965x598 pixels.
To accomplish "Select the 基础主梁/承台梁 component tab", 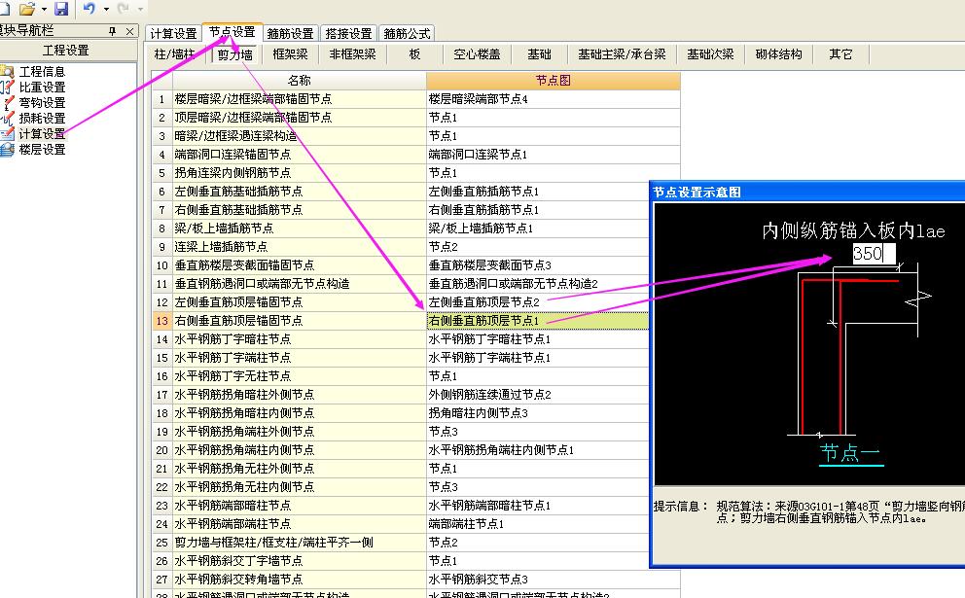I will click(622, 54).
